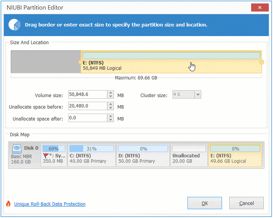Click the pie chart partition icon in header

[14, 25]
